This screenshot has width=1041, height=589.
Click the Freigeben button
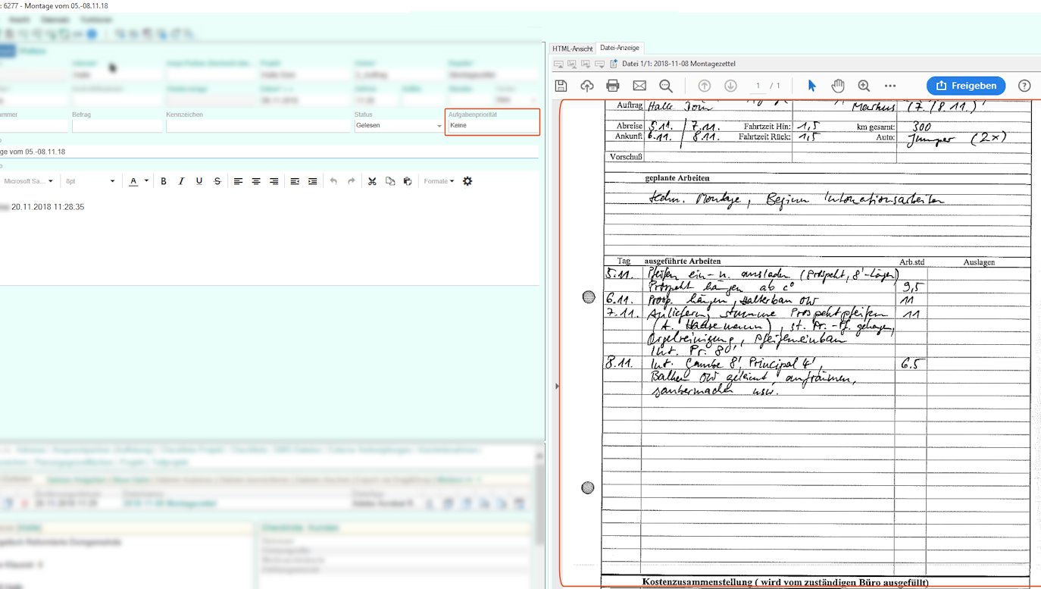[x=966, y=86]
